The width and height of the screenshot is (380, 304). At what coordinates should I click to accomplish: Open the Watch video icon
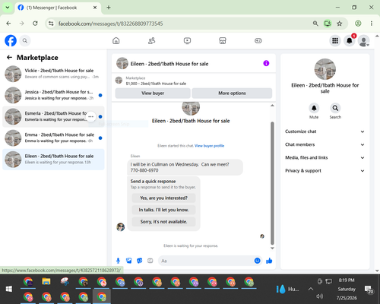pyautogui.click(x=187, y=40)
